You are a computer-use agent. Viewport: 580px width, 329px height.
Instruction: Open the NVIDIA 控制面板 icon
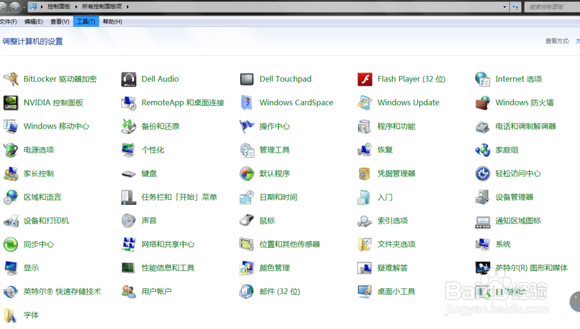pyautogui.click(x=10, y=103)
